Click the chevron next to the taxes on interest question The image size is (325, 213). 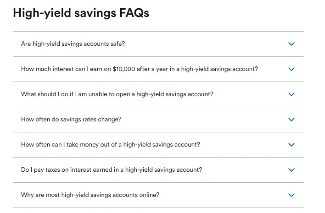291,170
